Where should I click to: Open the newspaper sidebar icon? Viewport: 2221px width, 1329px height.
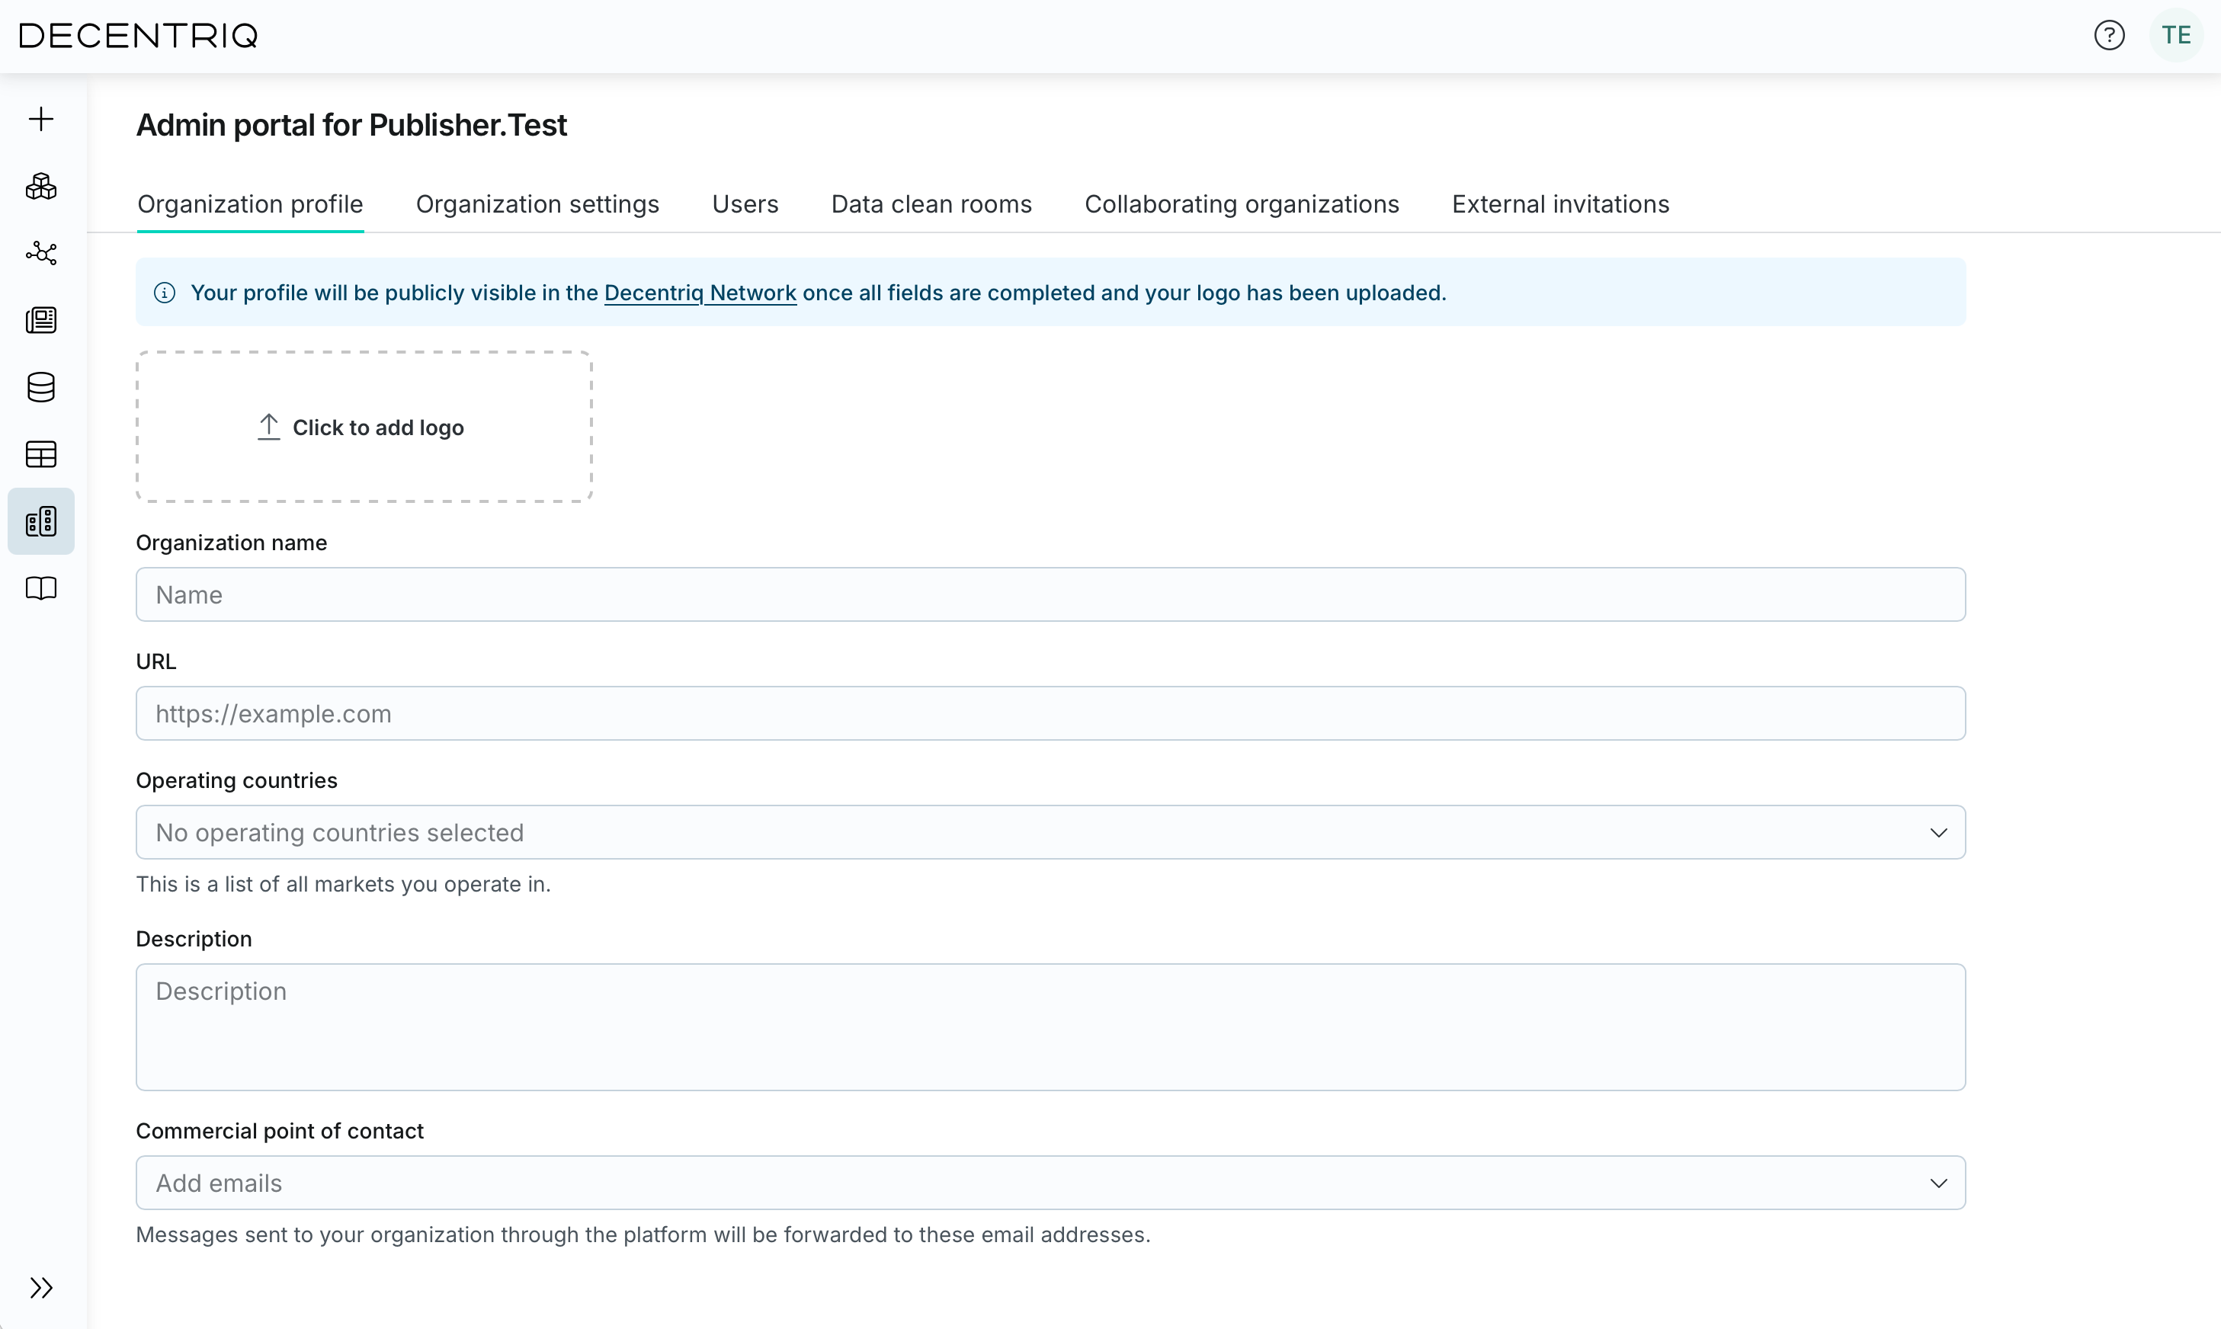click(41, 320)
